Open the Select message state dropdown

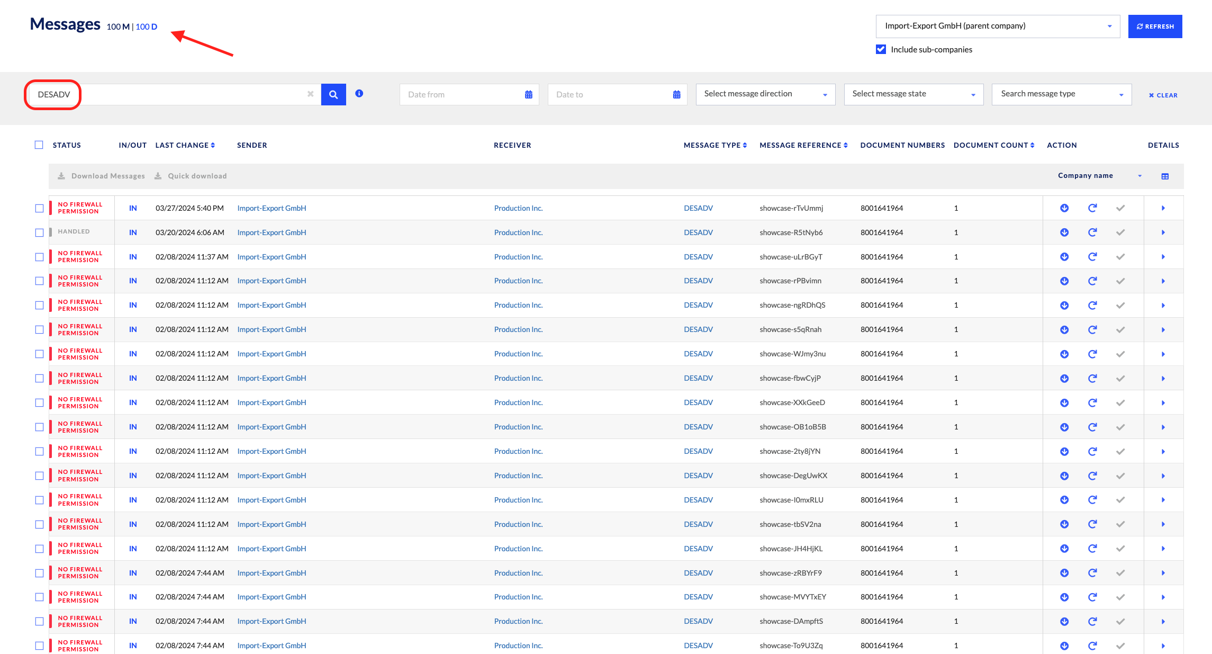913,94
